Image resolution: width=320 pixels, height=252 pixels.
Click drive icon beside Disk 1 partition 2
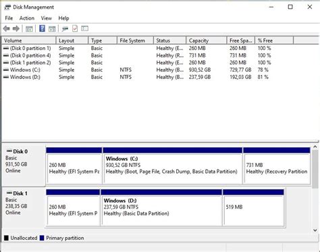6,63
